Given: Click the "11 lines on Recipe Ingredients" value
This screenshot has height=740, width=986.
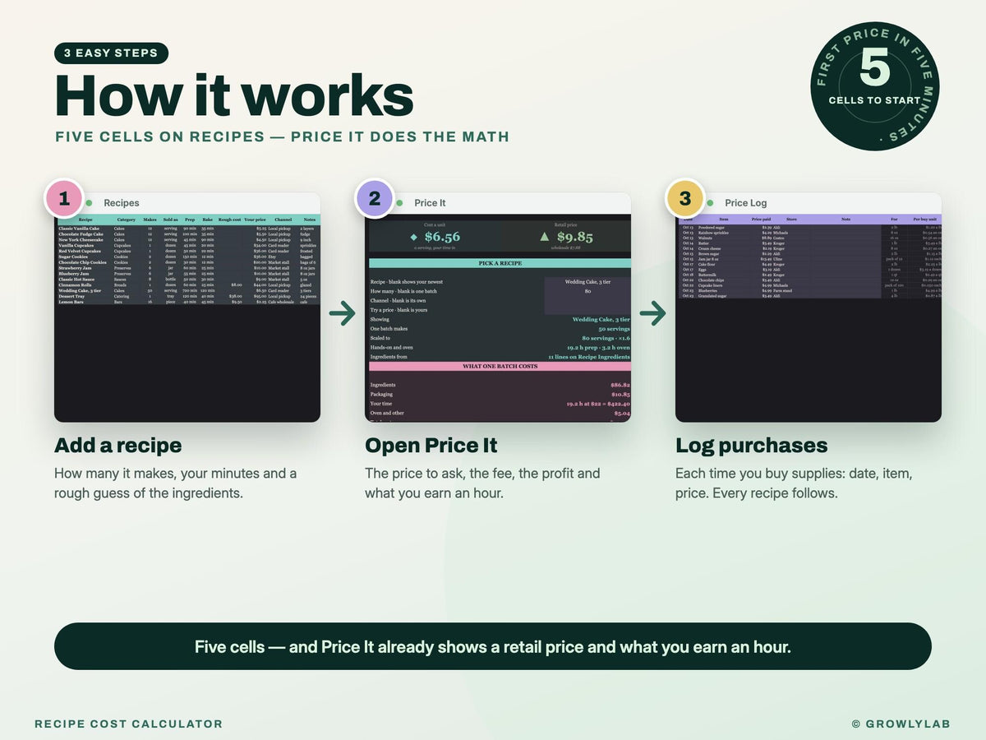Looking at the screenshot, I should (x=589, y=357).
